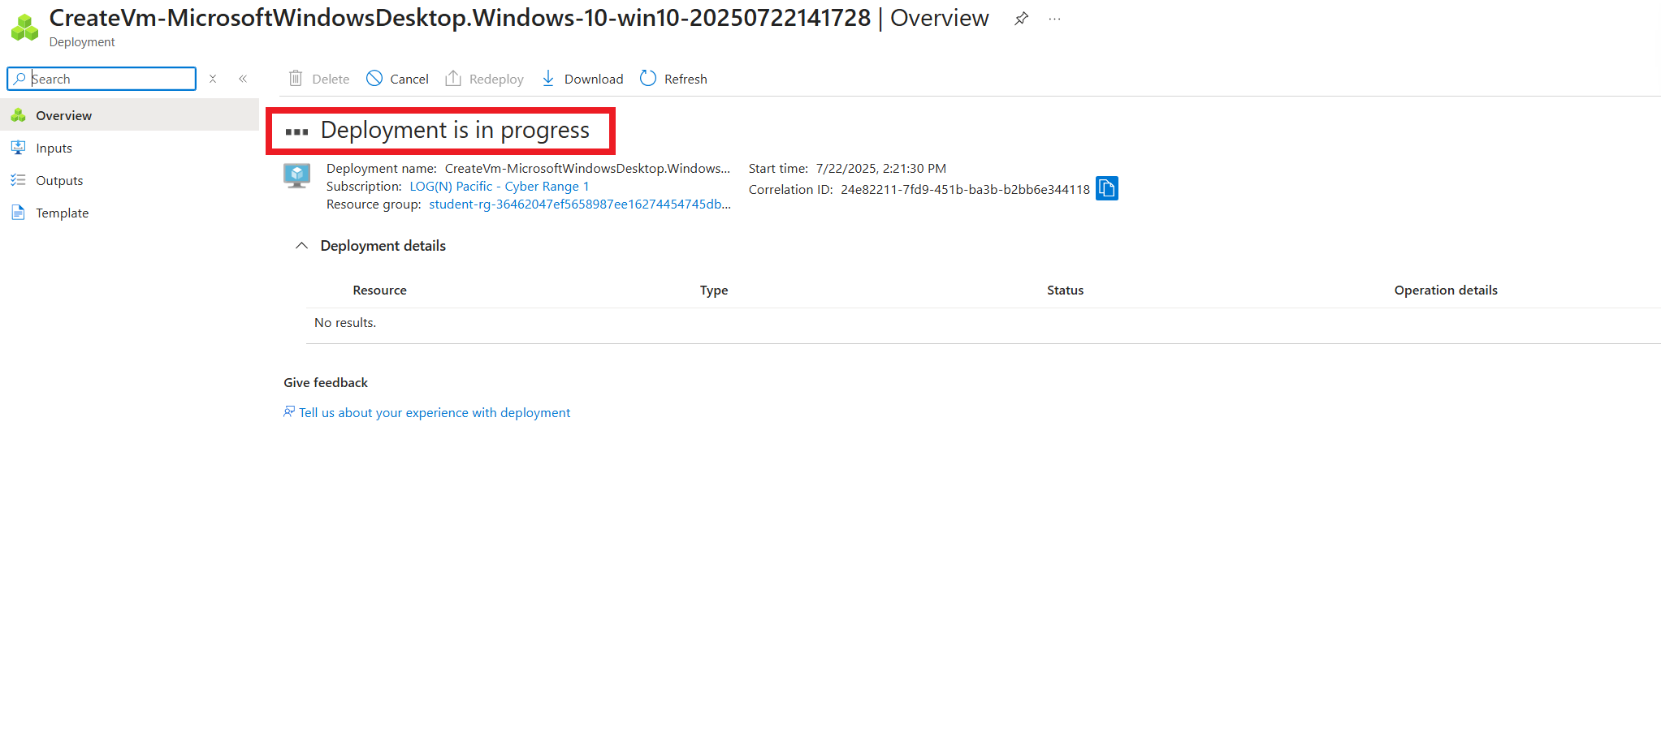Open the more options ellipsis menu
Screen dimensions: 1661x736
click(1054, 19)
